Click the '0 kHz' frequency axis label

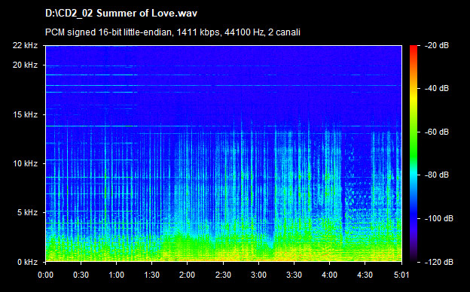[x=27, y=262]
